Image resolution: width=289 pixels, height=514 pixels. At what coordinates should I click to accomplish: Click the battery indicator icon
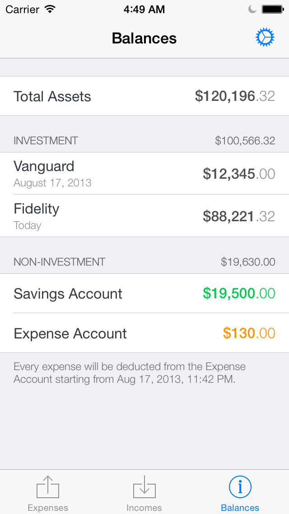pos(272,8)
